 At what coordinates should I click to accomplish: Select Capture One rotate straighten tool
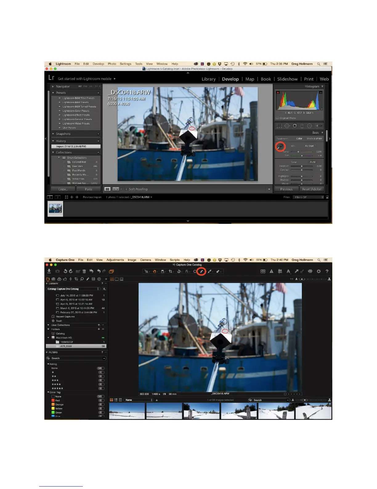pos(179,271)
